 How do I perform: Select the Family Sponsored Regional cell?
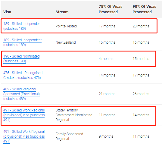[69, 136]
